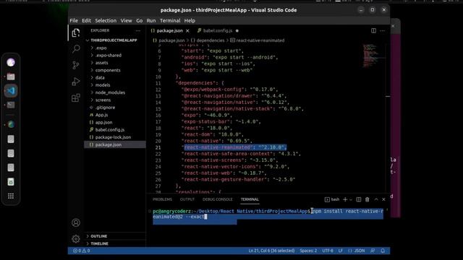Screen dimensions: 463x260
Task: Open the Explorer view in activity bar
Action: [x=75, y=32]
